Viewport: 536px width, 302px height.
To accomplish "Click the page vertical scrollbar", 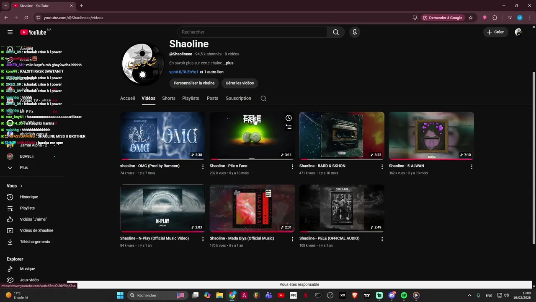I will [x=533, y=157].
